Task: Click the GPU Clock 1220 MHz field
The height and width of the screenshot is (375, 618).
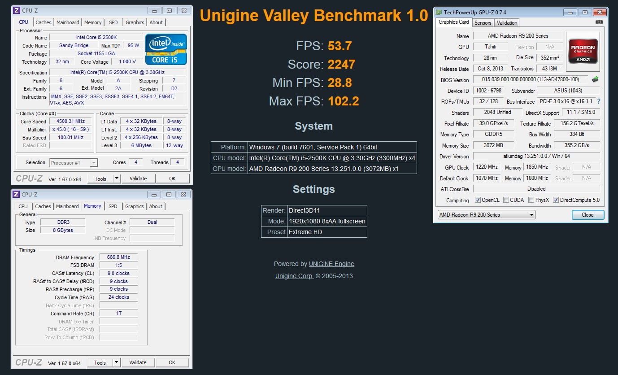Action: 487,167
